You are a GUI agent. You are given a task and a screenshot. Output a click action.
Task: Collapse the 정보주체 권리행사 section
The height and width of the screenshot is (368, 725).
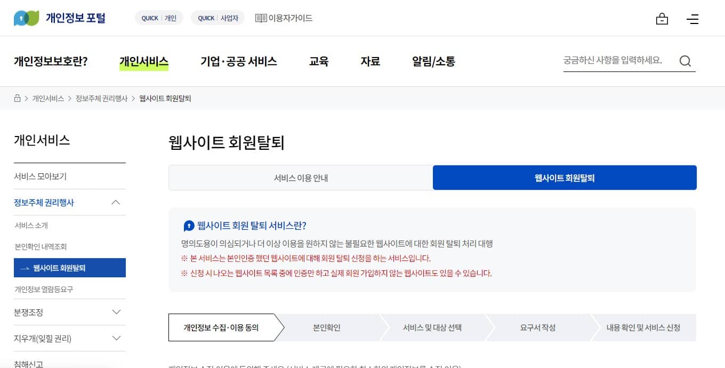[116, 203]
